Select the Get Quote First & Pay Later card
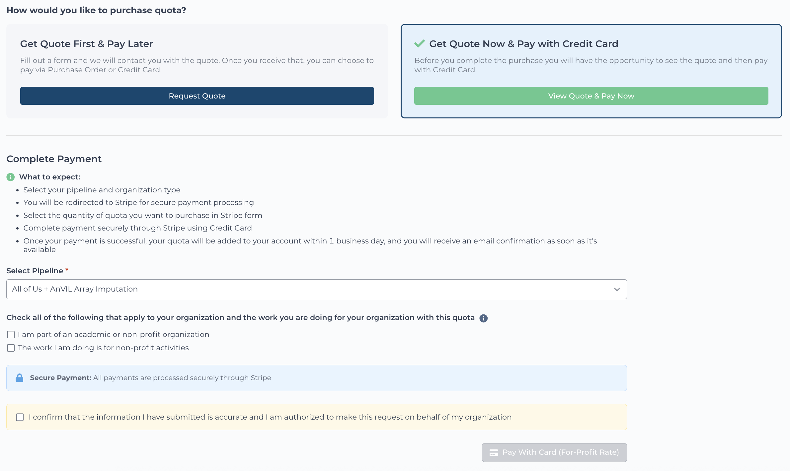The width and height of the screenshot is (790, 471). pyautogui.click(x=197, y=71)
